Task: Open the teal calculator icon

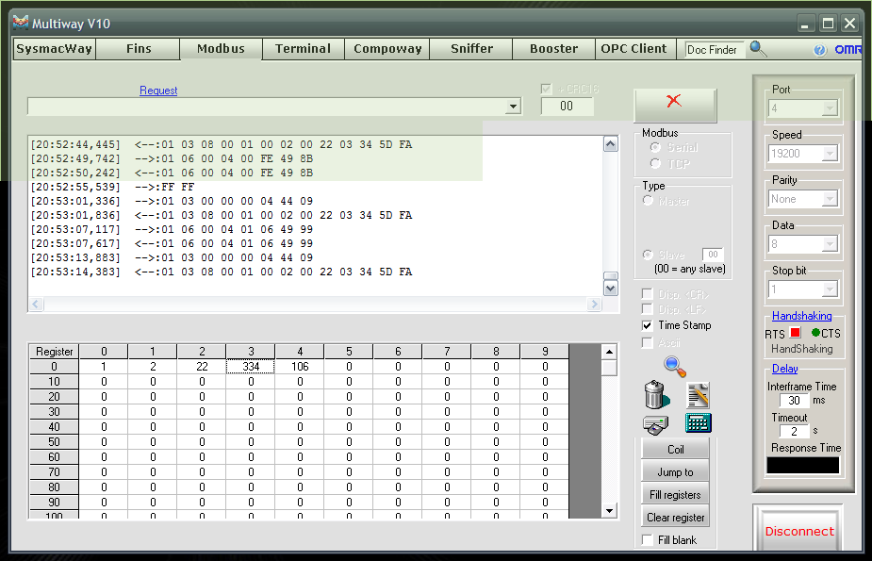Action: point(698,423)
